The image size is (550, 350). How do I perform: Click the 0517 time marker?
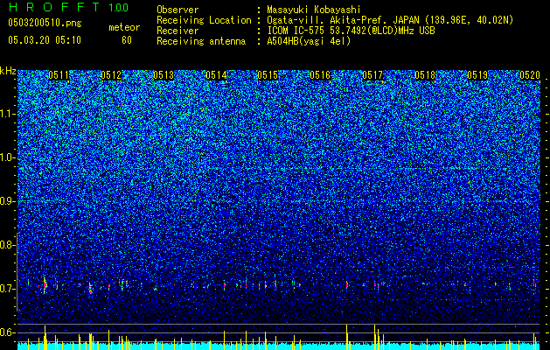pyautogui.click(x=372, y=75)
